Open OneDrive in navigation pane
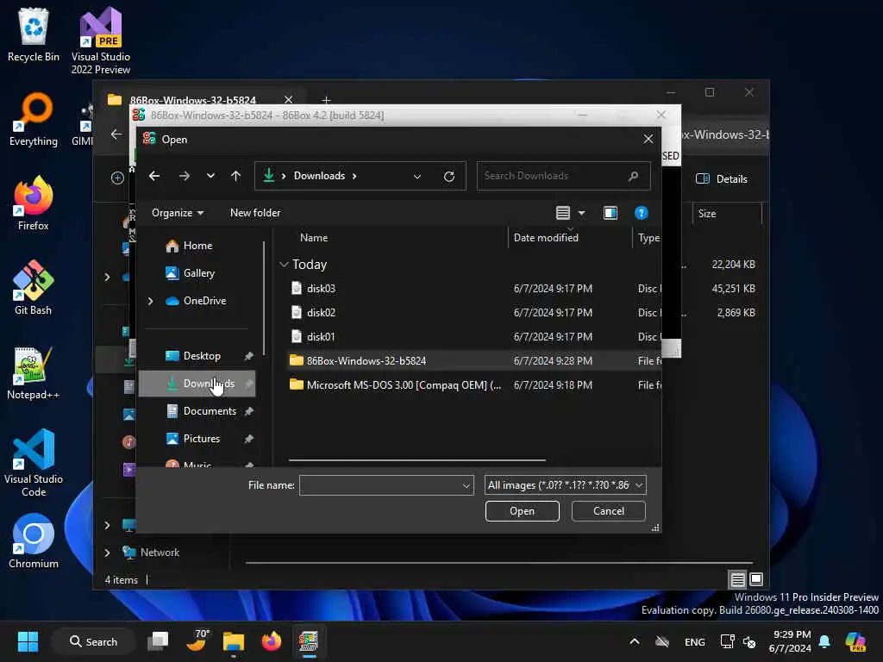 point(204,301)
